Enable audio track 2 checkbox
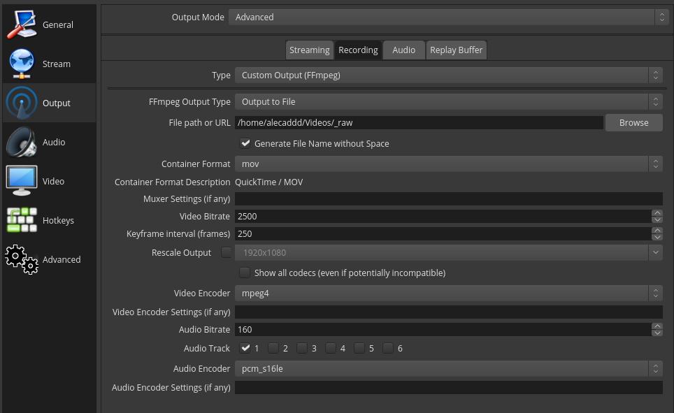This screenshot has width=674, height=413. click(273, 348)
